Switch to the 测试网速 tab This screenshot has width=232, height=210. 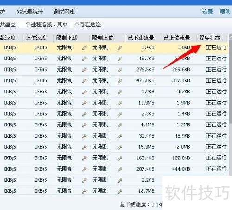(64, 12)
